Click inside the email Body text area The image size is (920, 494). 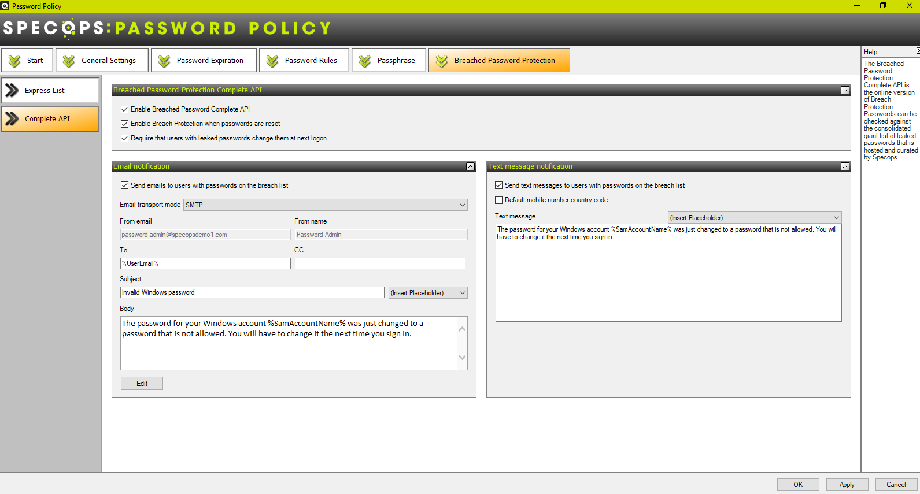289,343
